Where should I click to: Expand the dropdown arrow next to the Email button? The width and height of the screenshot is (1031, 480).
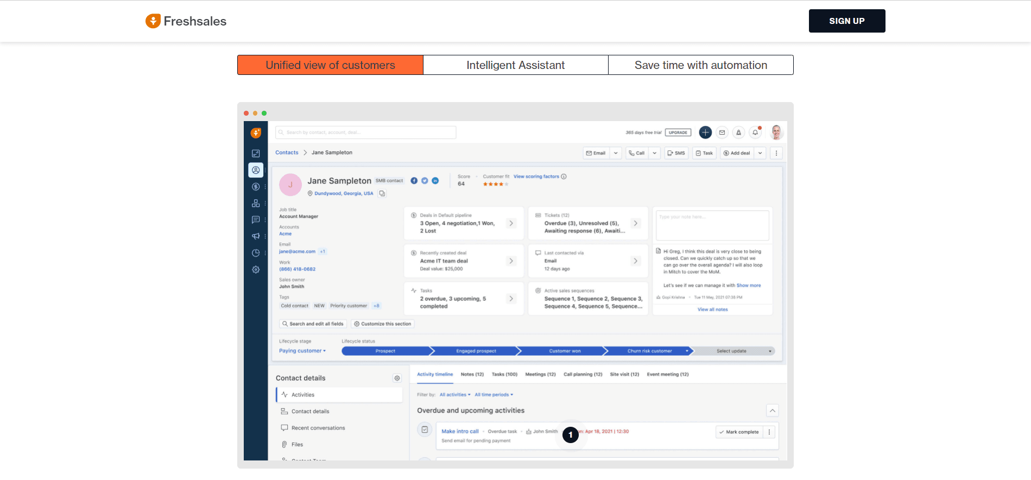[x=616, y=153]
